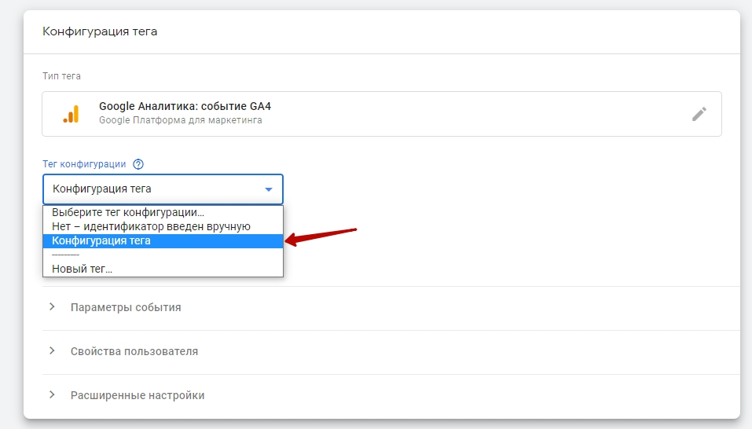Click the 'Google Аналитика: событие GA4' title
This screenshot has width=752, height=429.
[185, 106]
